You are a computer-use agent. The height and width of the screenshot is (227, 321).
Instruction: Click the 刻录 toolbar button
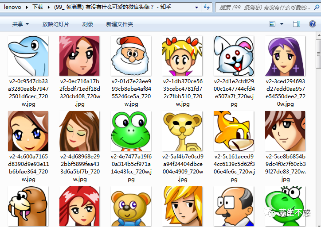pos(88,24)
